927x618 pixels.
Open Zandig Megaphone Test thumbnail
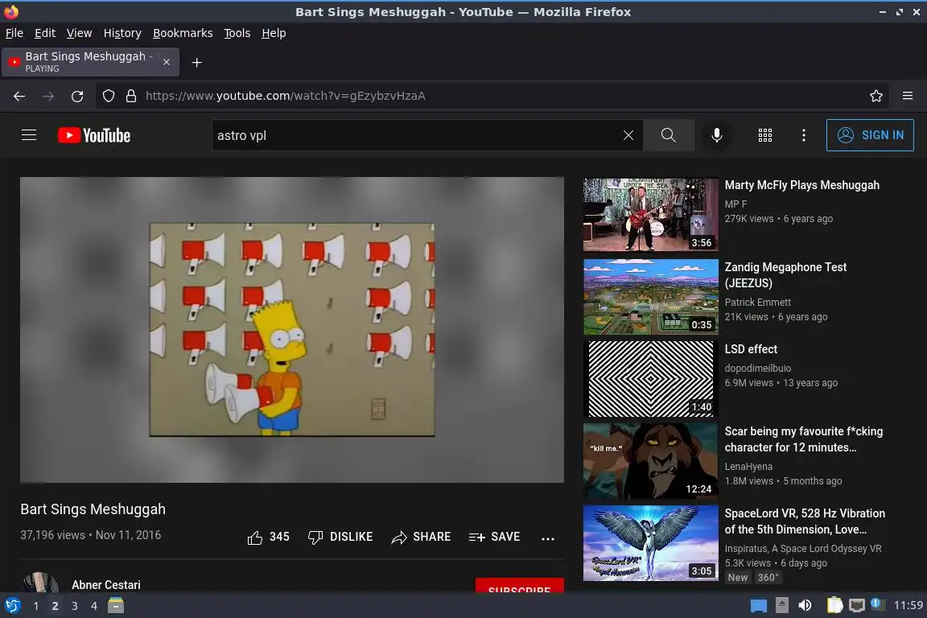[651, 297]
